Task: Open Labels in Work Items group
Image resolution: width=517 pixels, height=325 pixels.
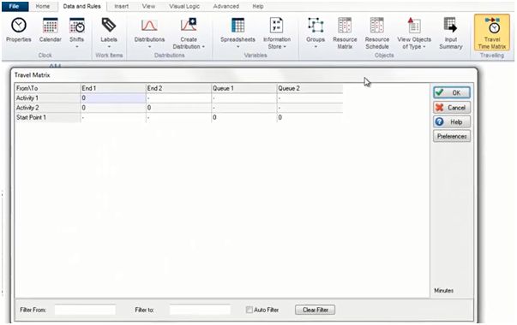Action: pos(109,26)
